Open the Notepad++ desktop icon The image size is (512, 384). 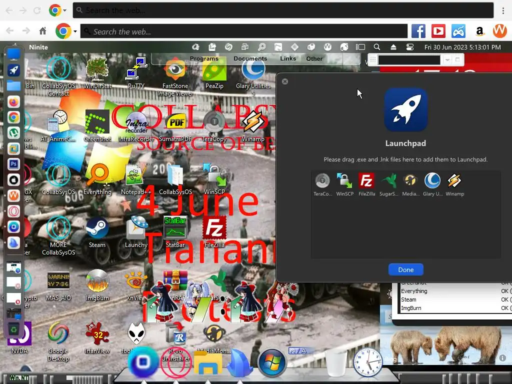(x=136, y=179)
